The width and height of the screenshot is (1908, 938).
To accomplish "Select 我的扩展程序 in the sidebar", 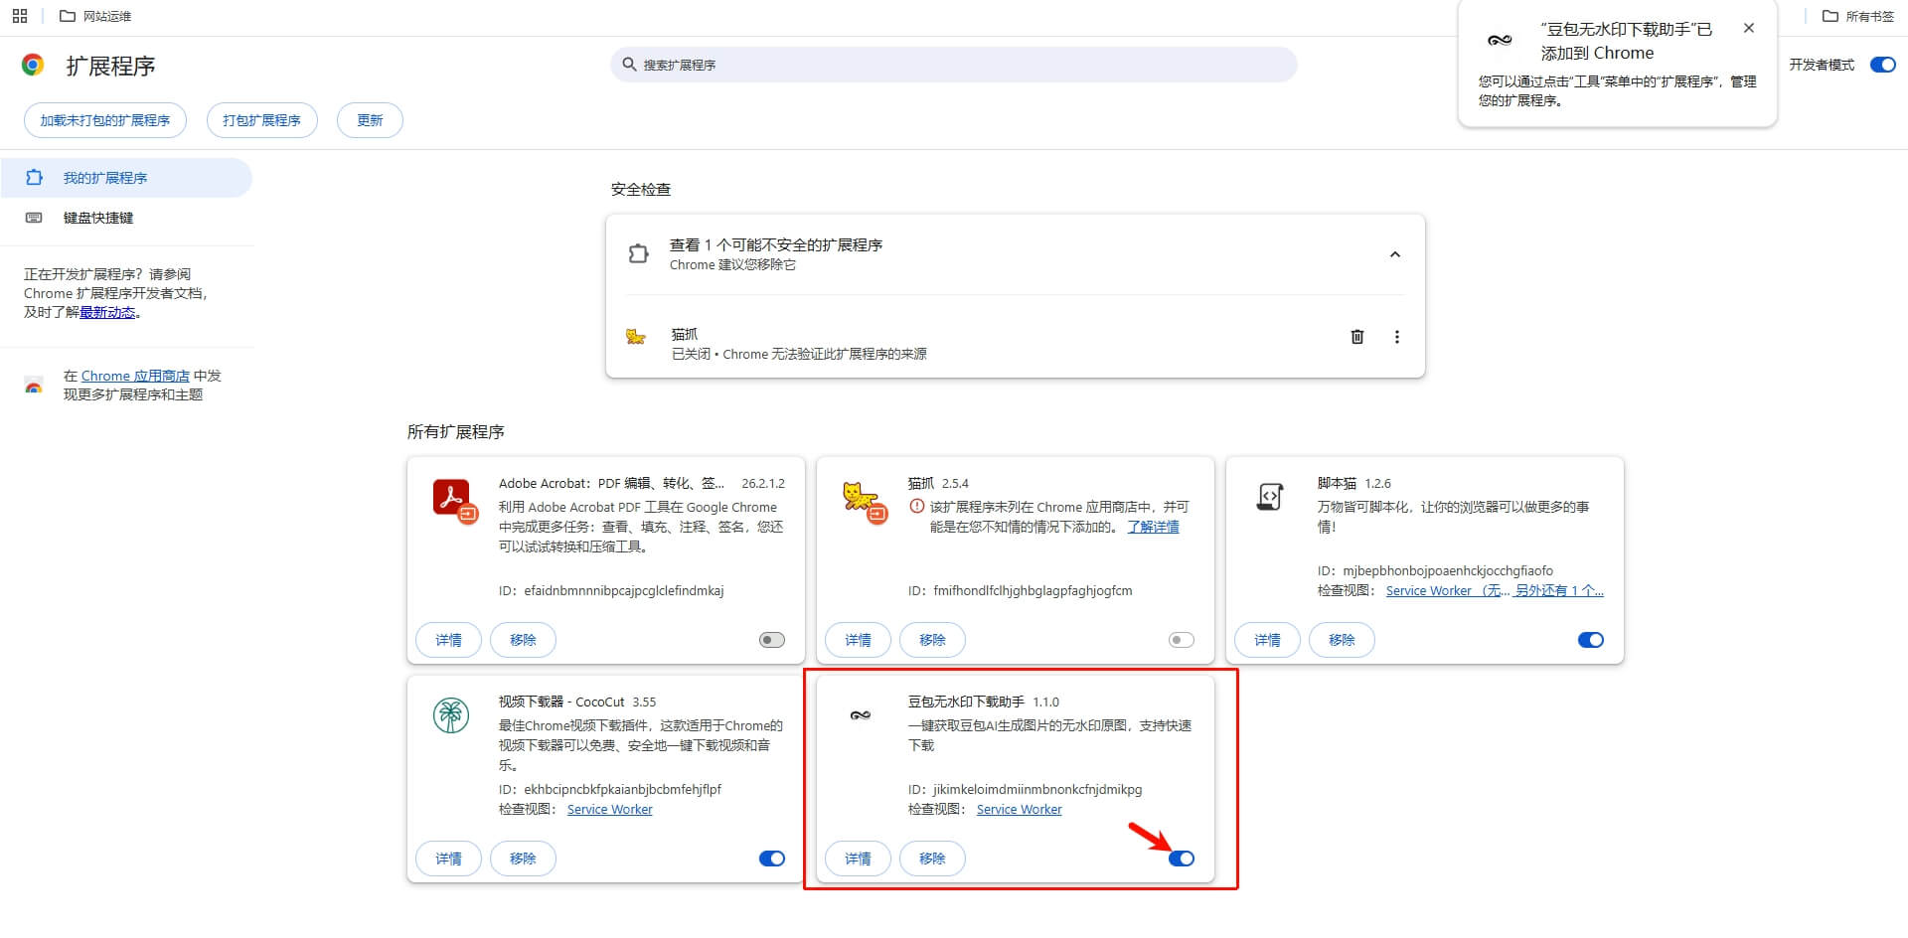I will pos(104,177).
